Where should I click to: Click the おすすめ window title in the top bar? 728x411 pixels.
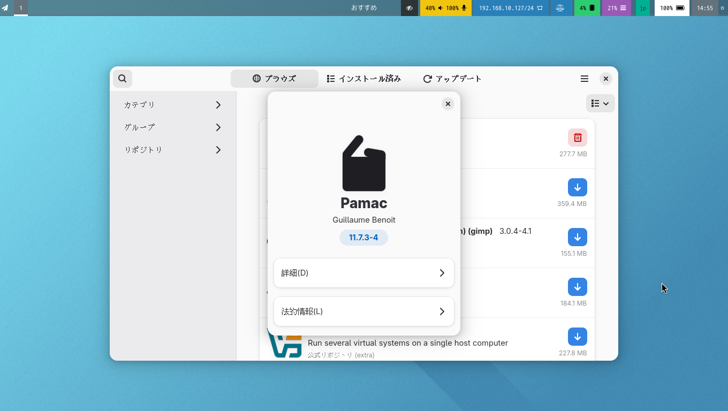click(364, 8)
